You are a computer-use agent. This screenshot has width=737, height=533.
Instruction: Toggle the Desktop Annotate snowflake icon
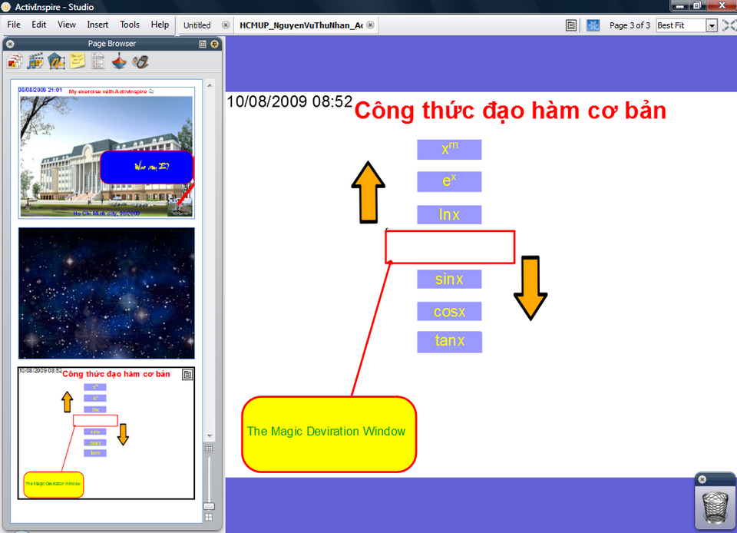click(x=593, y=25)
